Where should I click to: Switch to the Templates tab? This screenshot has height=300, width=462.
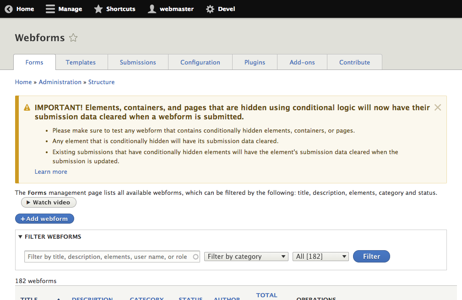tap(81, 62)
